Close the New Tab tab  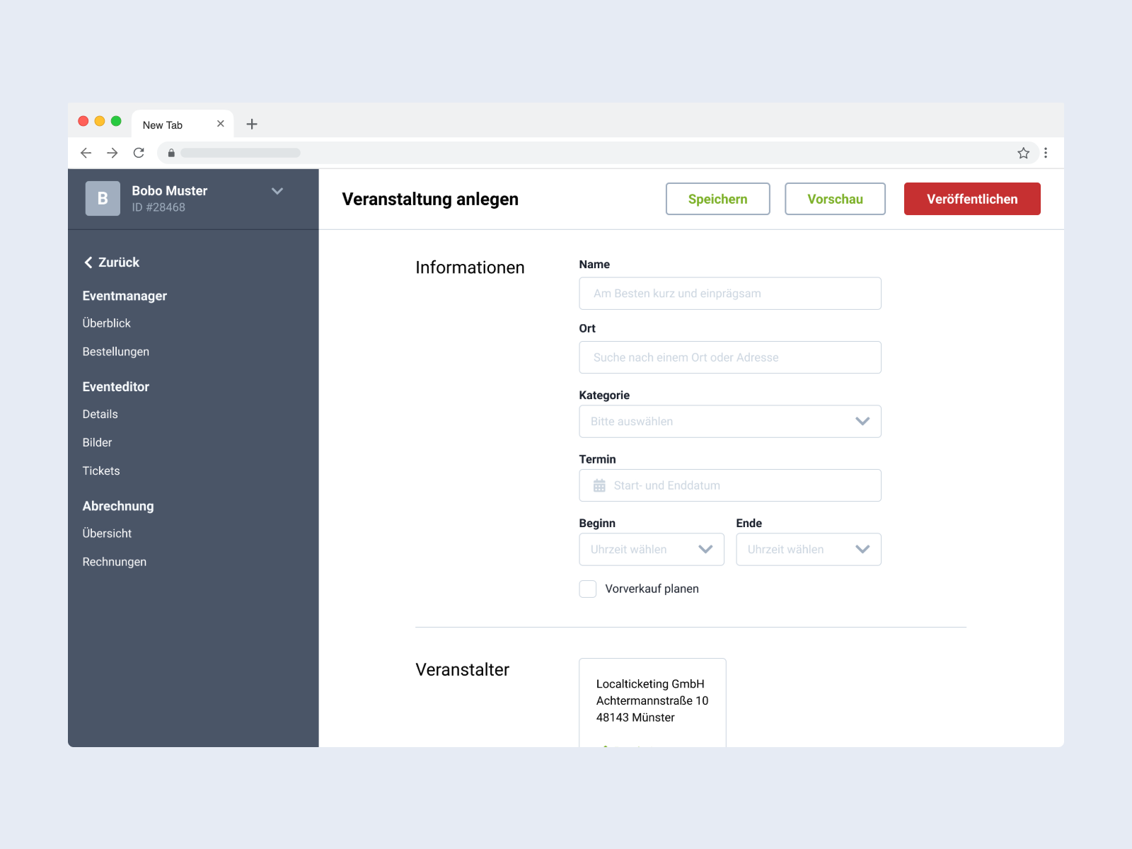[221, 124]
